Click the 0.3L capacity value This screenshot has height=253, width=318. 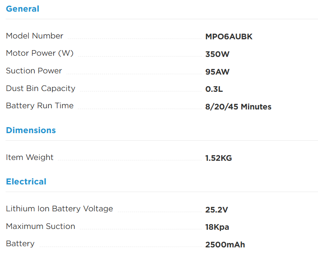coord(214,89)
